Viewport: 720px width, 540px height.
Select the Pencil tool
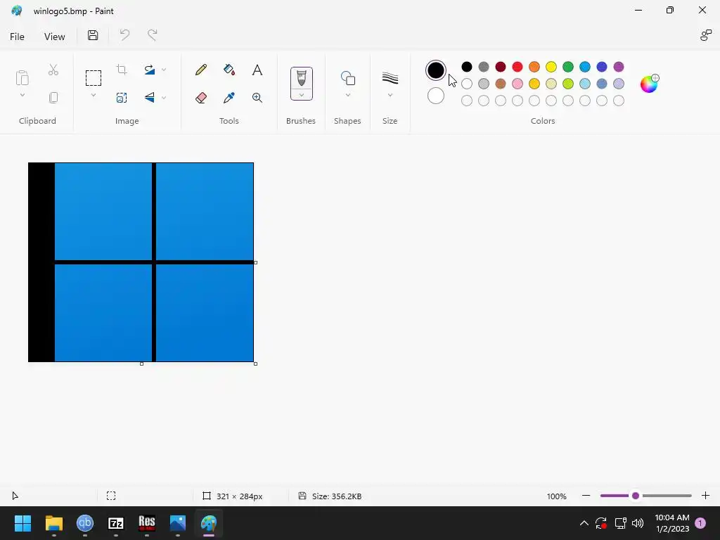(200, 70)
